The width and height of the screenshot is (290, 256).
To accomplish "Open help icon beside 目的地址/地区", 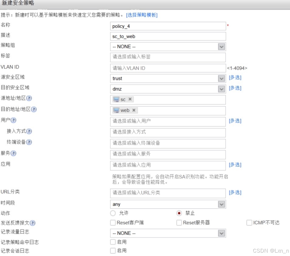I will click(x=34, y=109).
